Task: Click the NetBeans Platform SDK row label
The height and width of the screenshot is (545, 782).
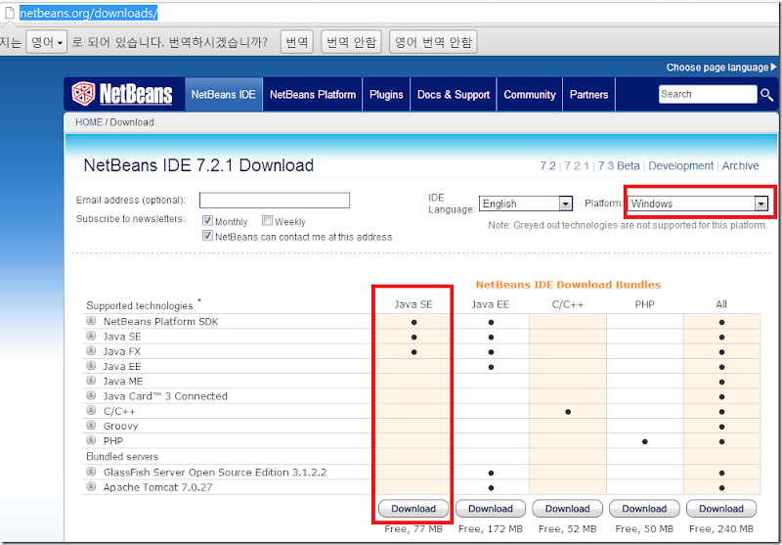Action: pos(160,321)
